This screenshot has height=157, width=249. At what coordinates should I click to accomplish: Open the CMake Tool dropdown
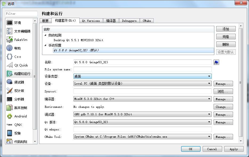coord(142,137)
